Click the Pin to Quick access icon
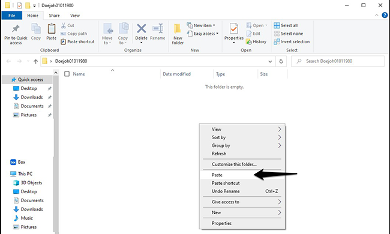Viewport: 390px width, 234px height. (x=16, y=29)
